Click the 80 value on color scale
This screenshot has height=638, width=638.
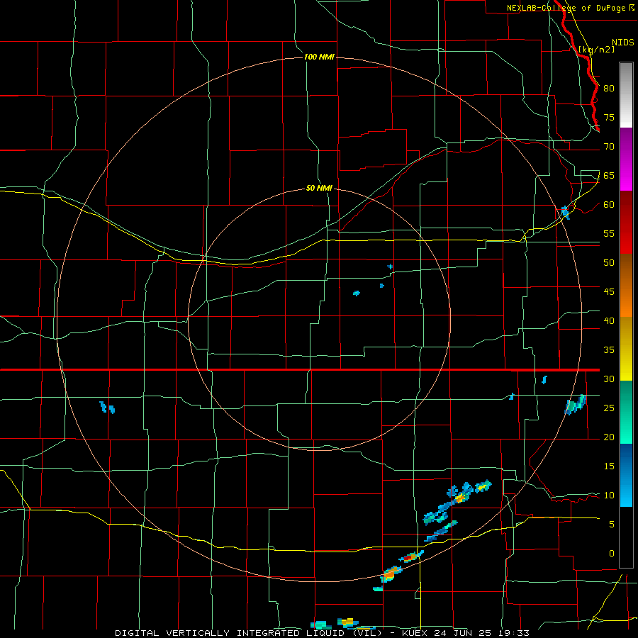pyautogui.click(x=609, y=89)
